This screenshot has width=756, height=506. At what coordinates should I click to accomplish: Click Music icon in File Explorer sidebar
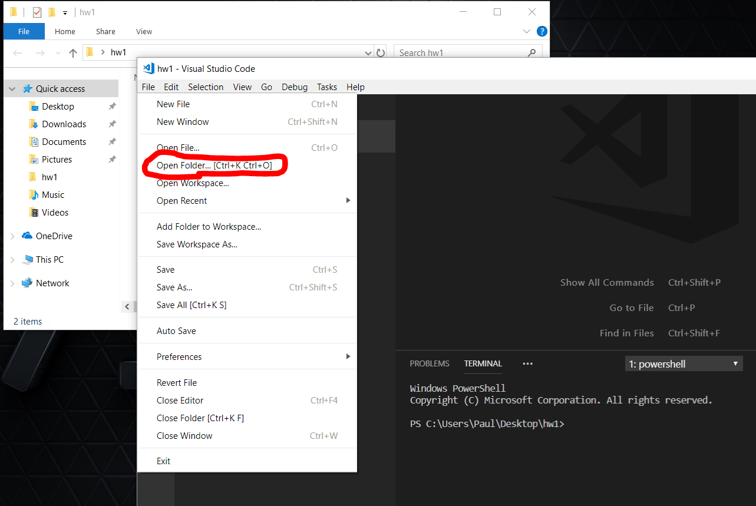click(x=33, y=195)
